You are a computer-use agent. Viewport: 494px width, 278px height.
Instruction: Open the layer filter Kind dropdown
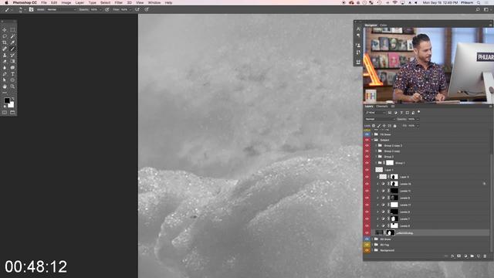(x=375, y=113)
